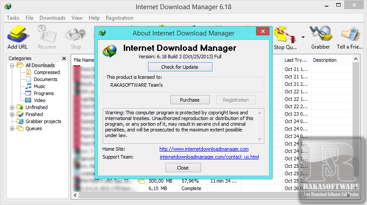Click warning text scroll down arrow
367x205 pixels.
(x=259, y=139)
